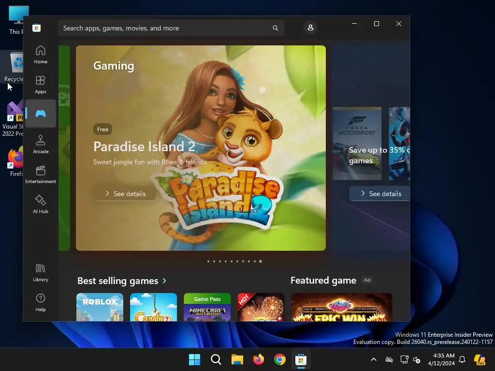
Task: Launch Firefox from the taskbar
Action: 259,359
